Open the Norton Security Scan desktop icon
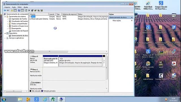This screenshot has height=102, width=181. pos(148,65)
